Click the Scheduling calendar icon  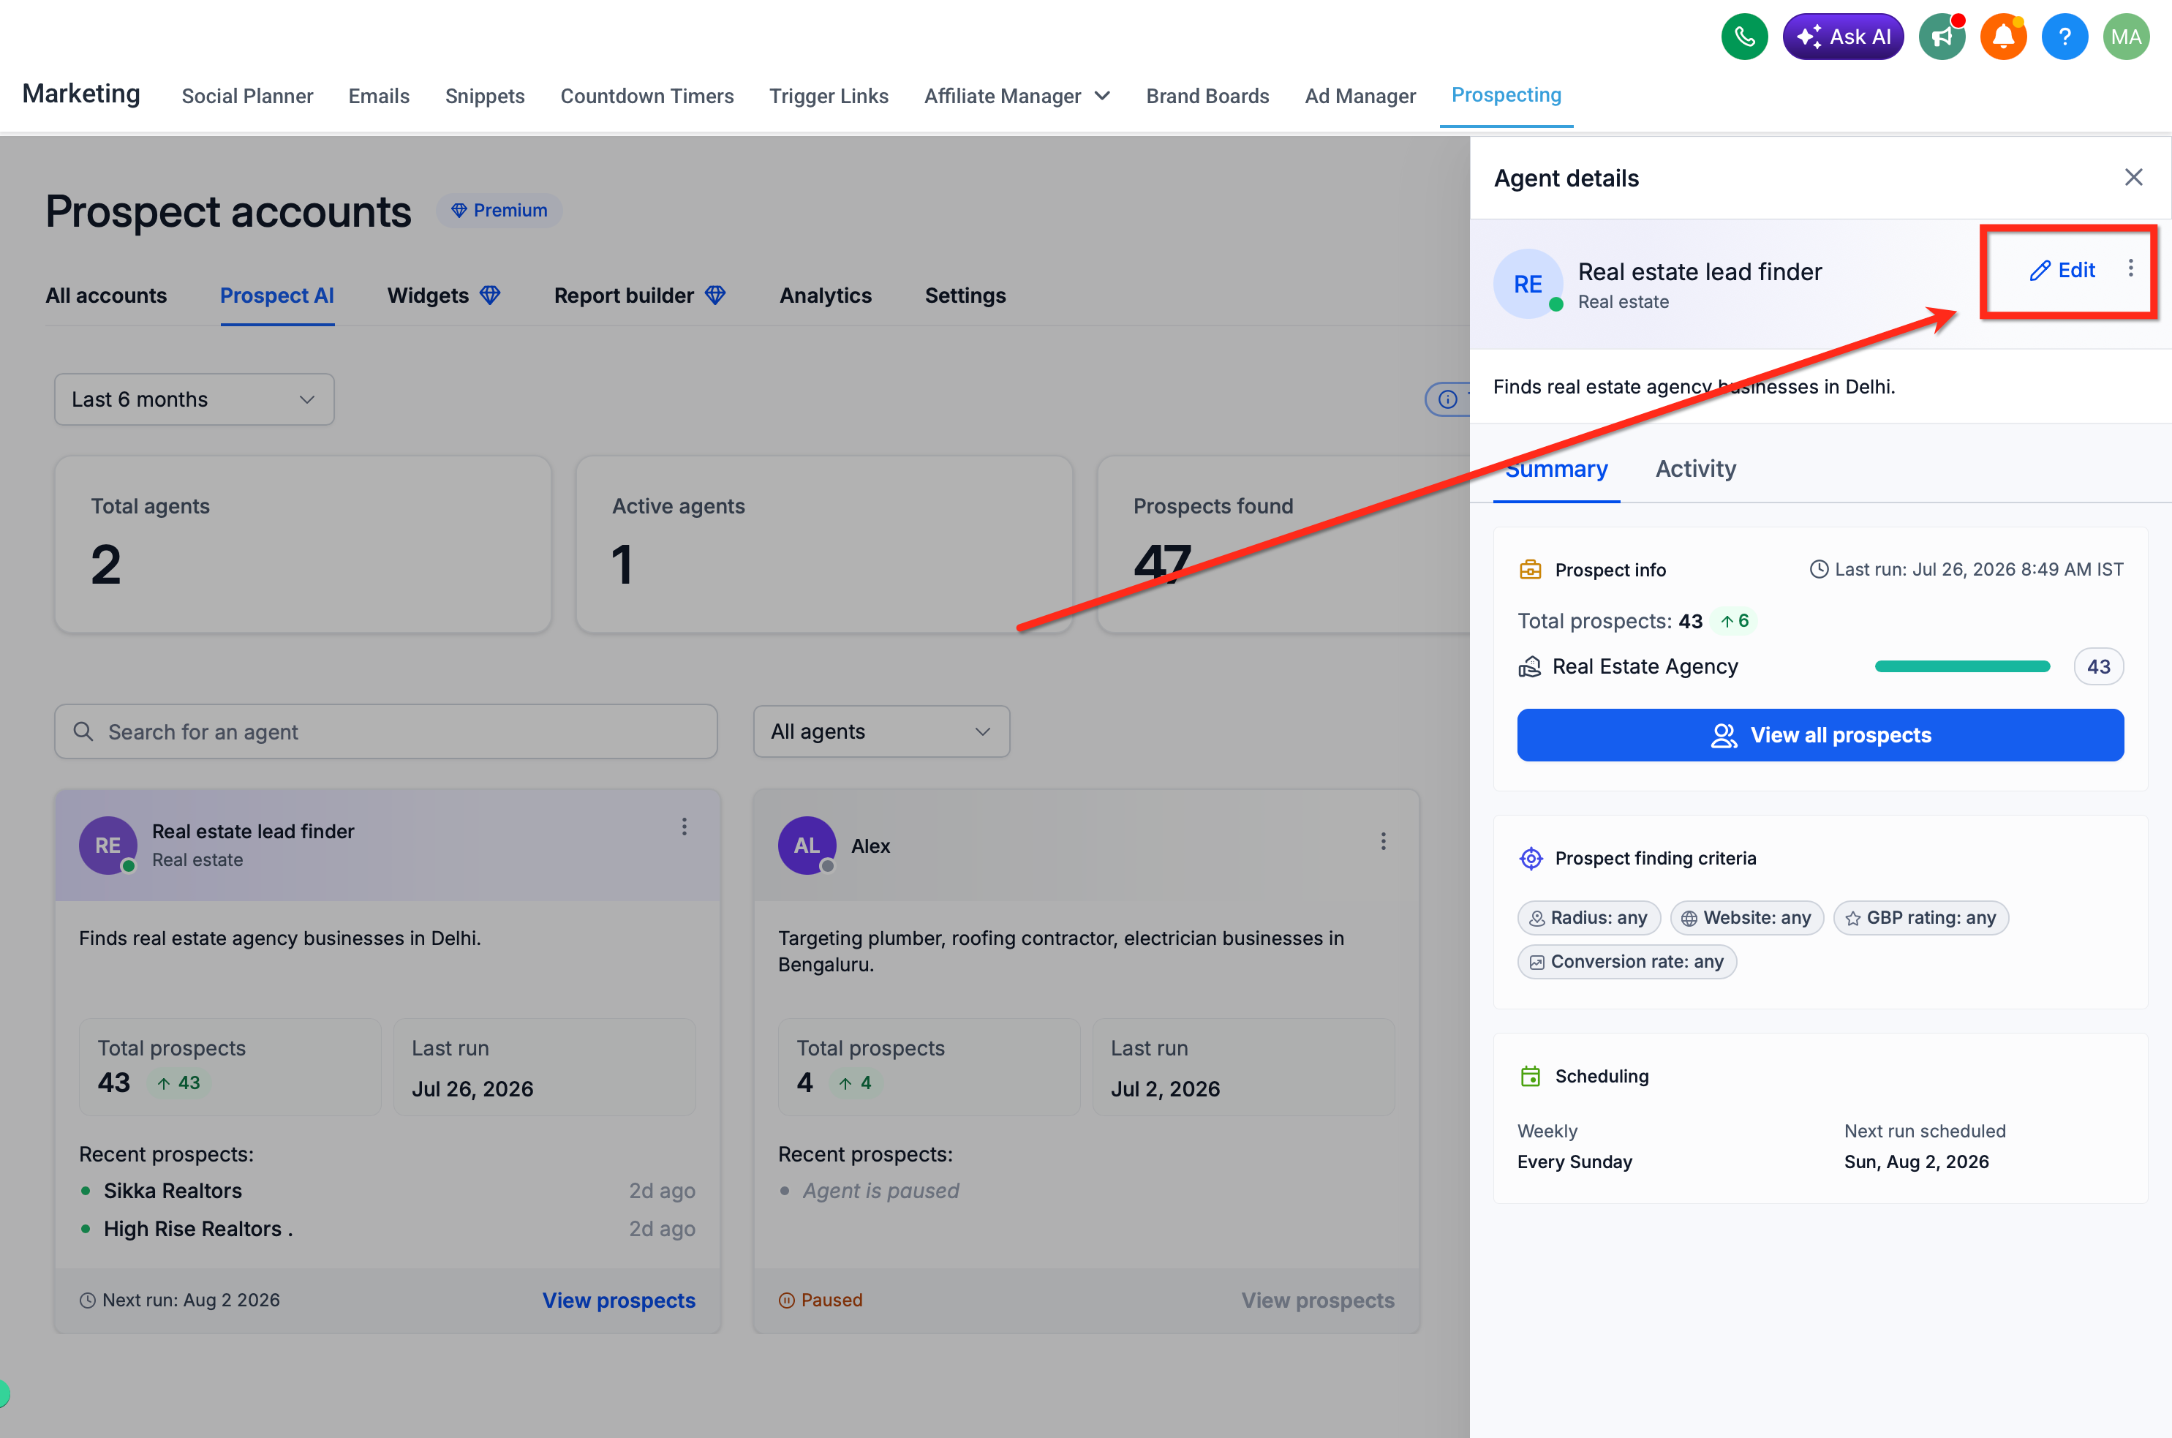click(x=1530, y=1076)
